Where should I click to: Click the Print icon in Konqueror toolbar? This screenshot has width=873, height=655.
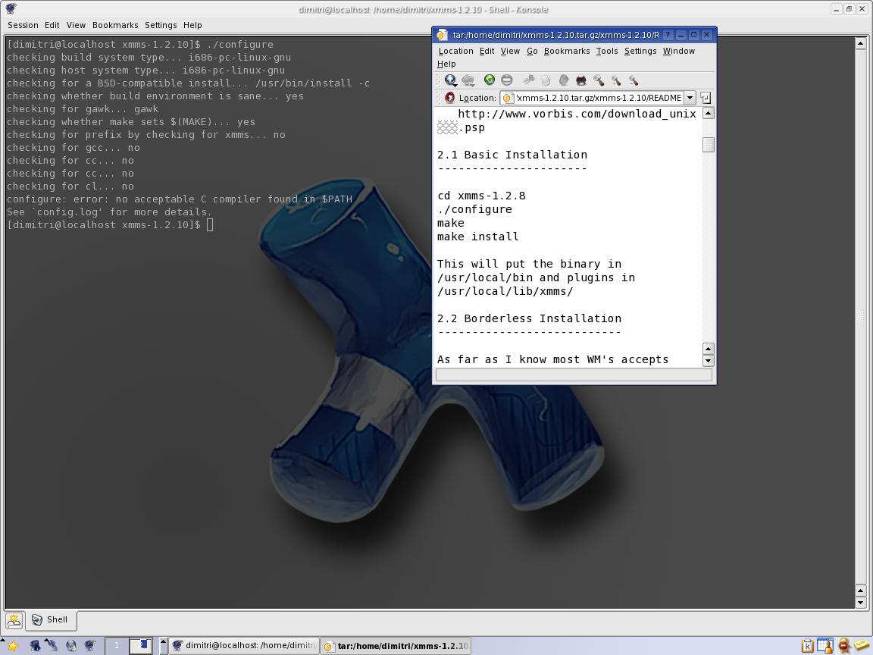581,80
